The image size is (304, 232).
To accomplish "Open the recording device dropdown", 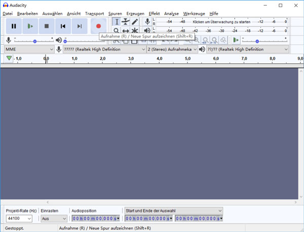I will [x=104, y=50].
